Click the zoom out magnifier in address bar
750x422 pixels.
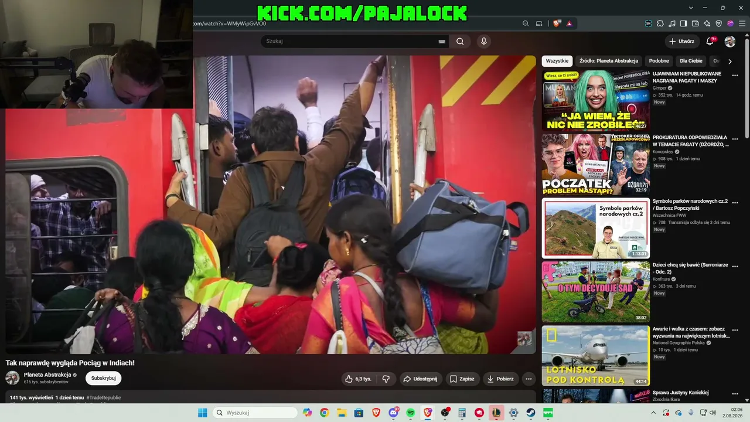tap(526, 23)
